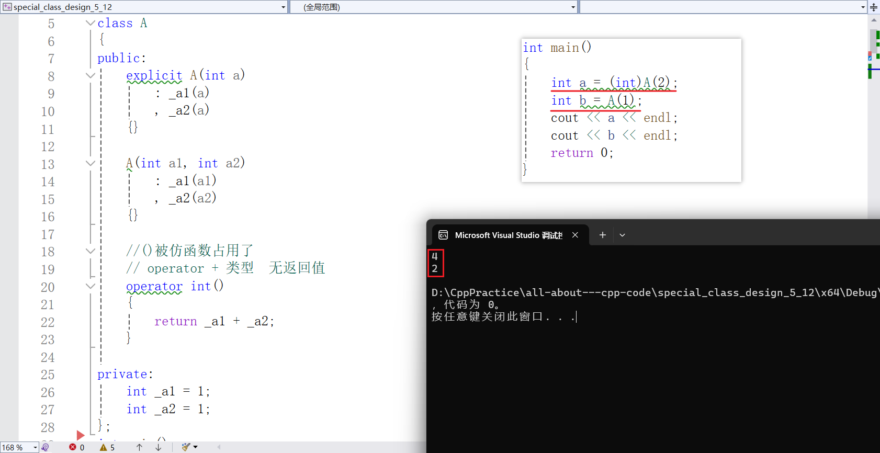Click 'return 0;' in the inset snippet

point(582,153)
